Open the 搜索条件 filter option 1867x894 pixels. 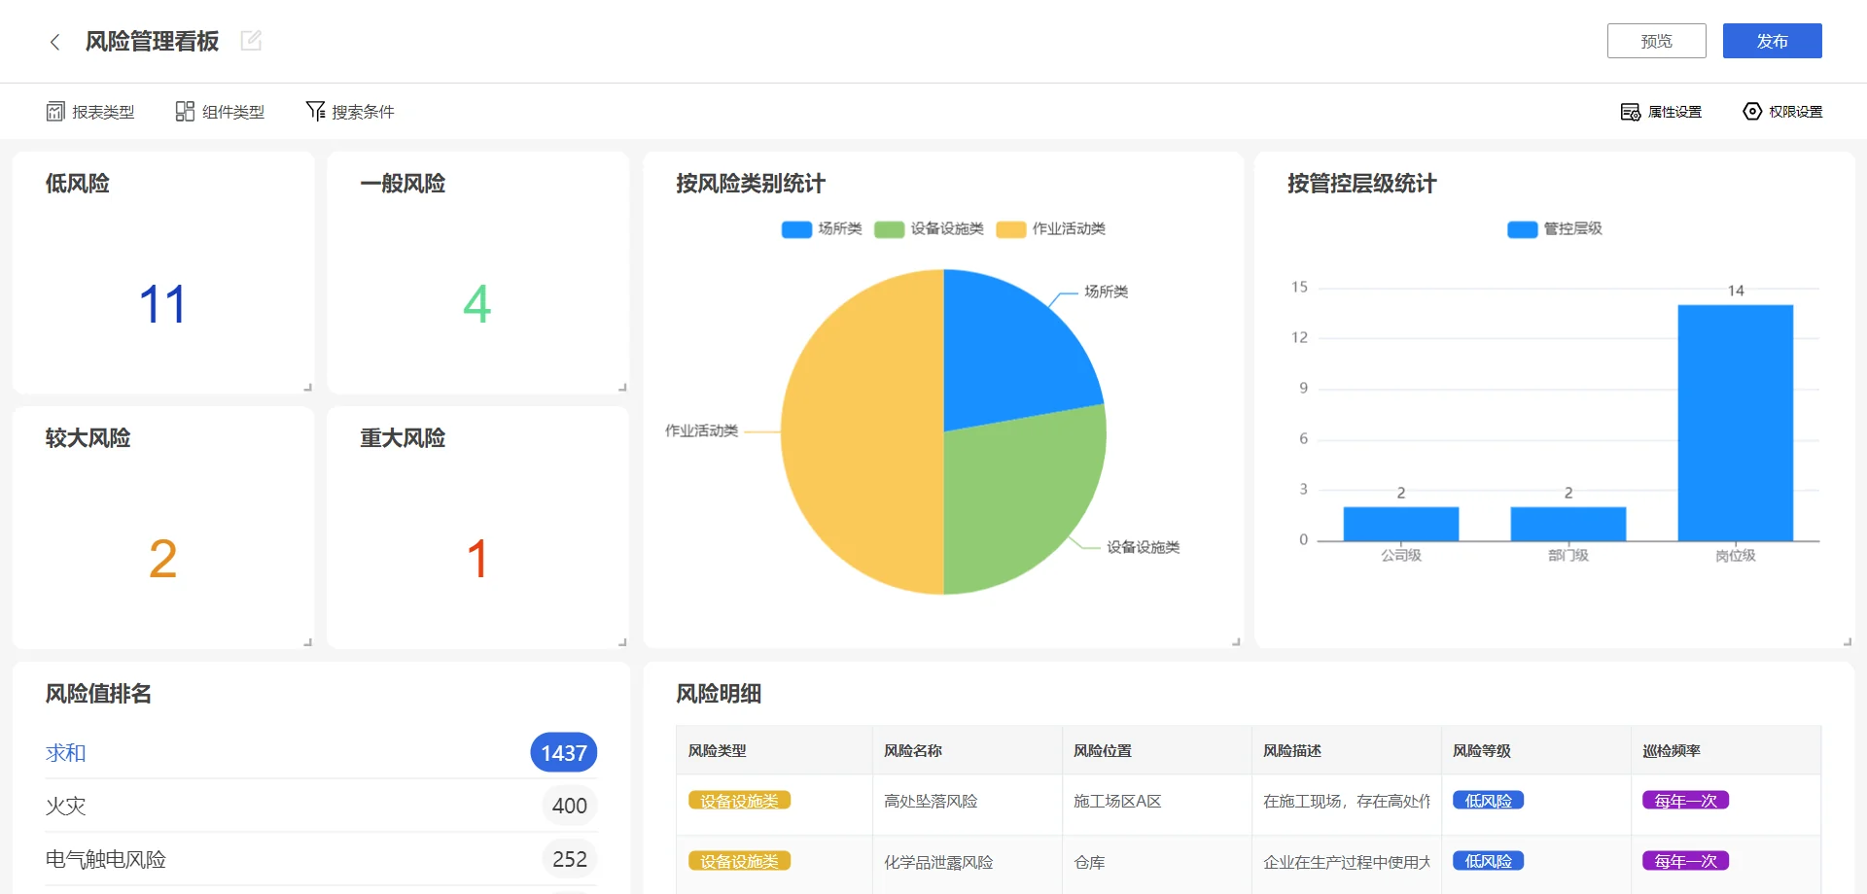click(350, 112)
